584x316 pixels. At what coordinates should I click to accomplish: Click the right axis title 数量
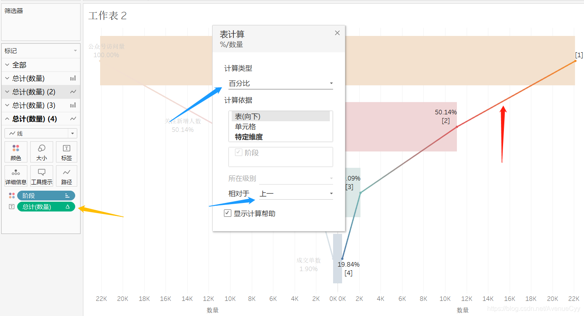pyautogui.click(x=463, y=310)
